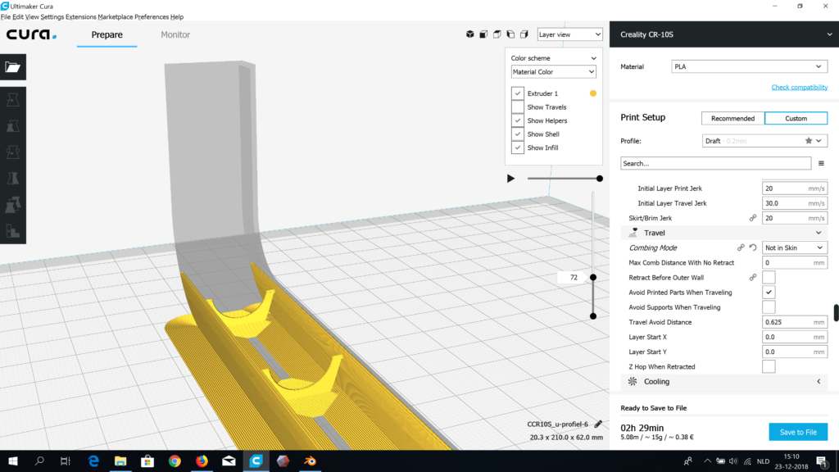Viewport: 839px width, 472px height.
Task: Switch camera to 3D view icon
Action: click(x=469, y=34)
